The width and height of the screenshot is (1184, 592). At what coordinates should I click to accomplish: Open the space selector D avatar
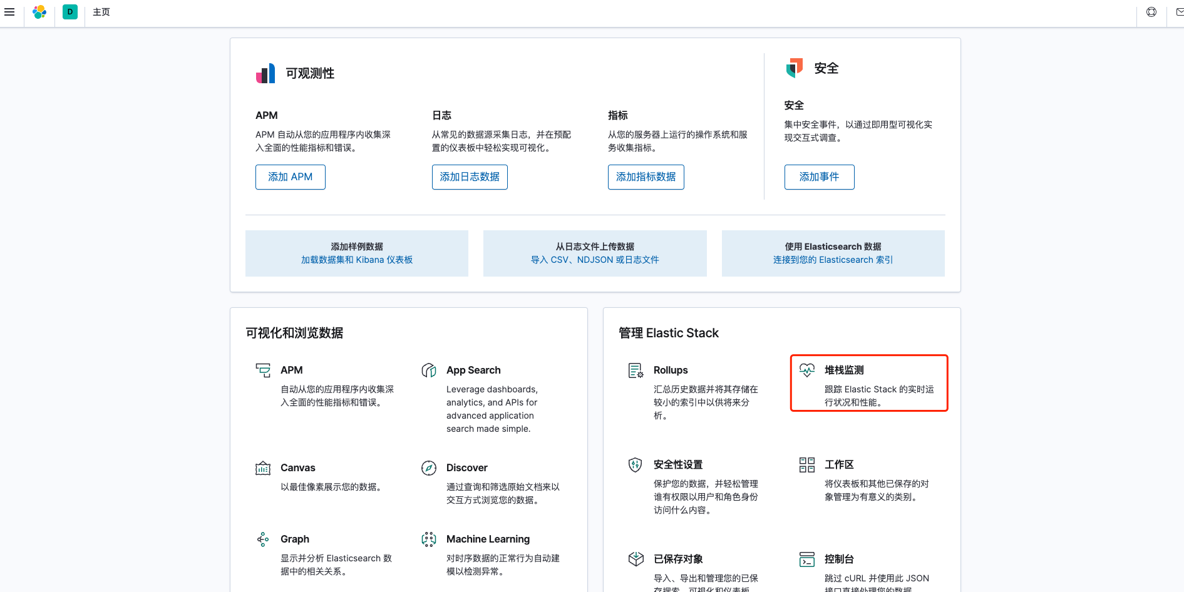[x=70, y=12]
